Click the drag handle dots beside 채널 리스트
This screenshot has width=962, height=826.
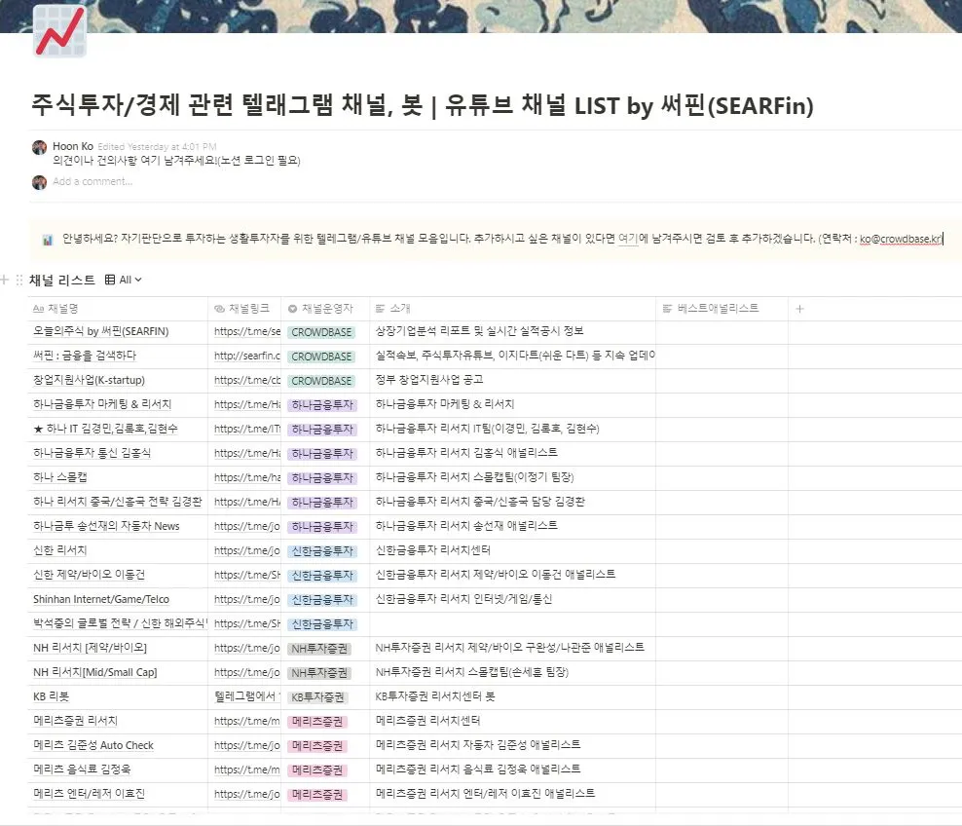click(x=18, y=280)
